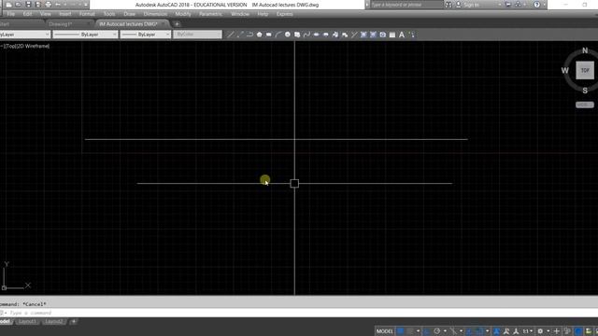Viewport: 598px width, 336px height.
Task: Open the ByColor plot style dropdown
Action: tap(197, 35)
